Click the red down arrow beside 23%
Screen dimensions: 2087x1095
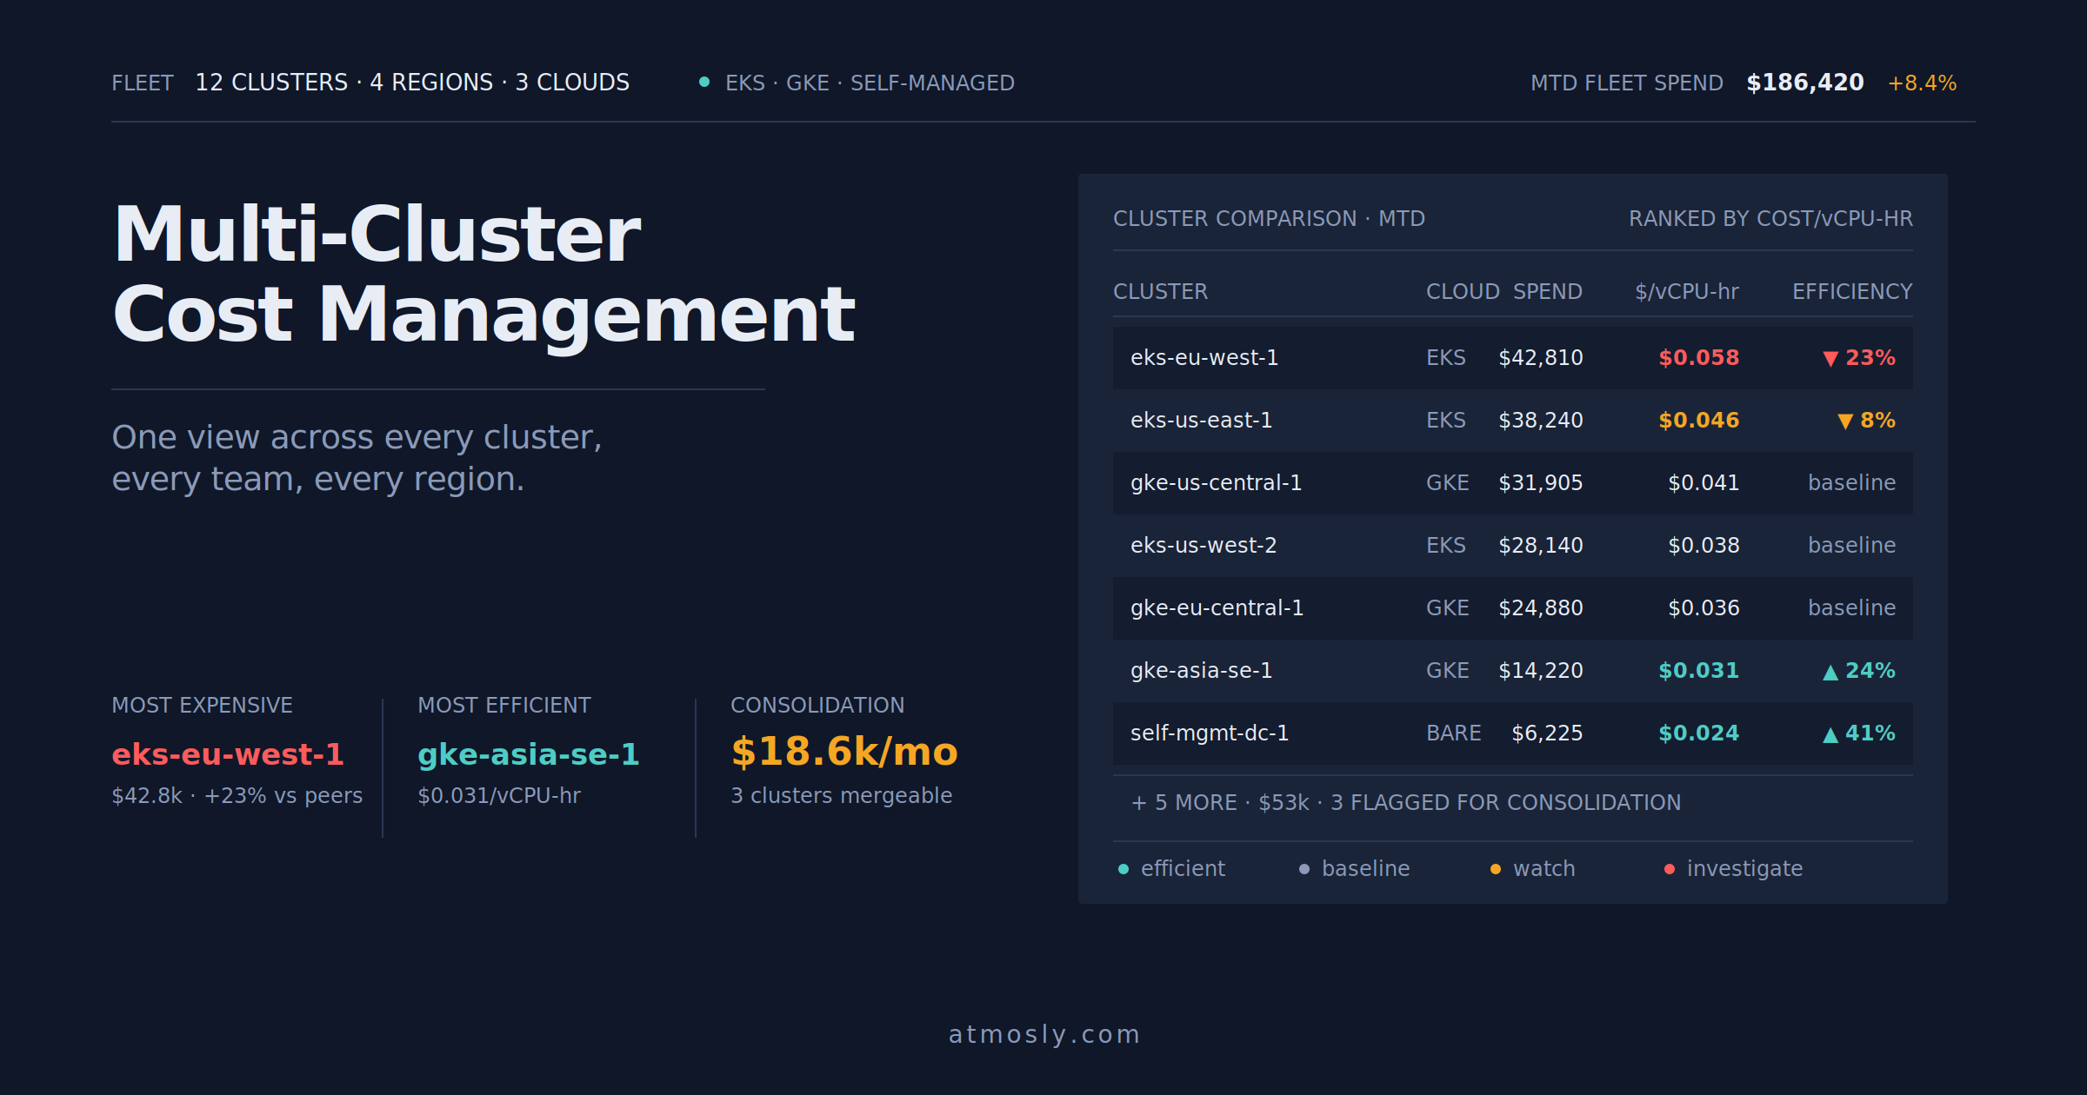(x=1830, y=359)
